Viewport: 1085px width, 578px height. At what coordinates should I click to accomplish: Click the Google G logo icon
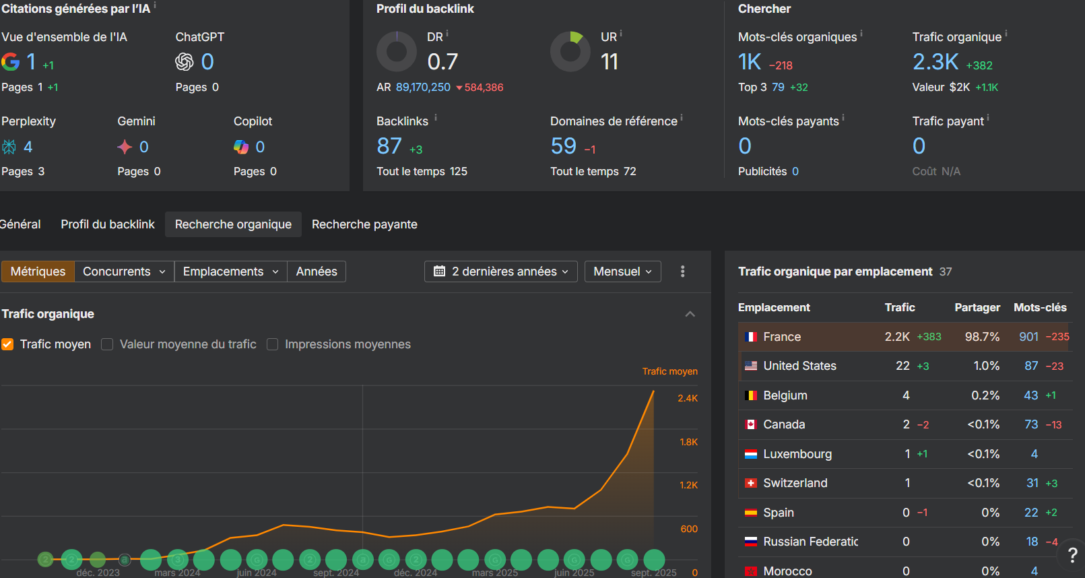11,62
